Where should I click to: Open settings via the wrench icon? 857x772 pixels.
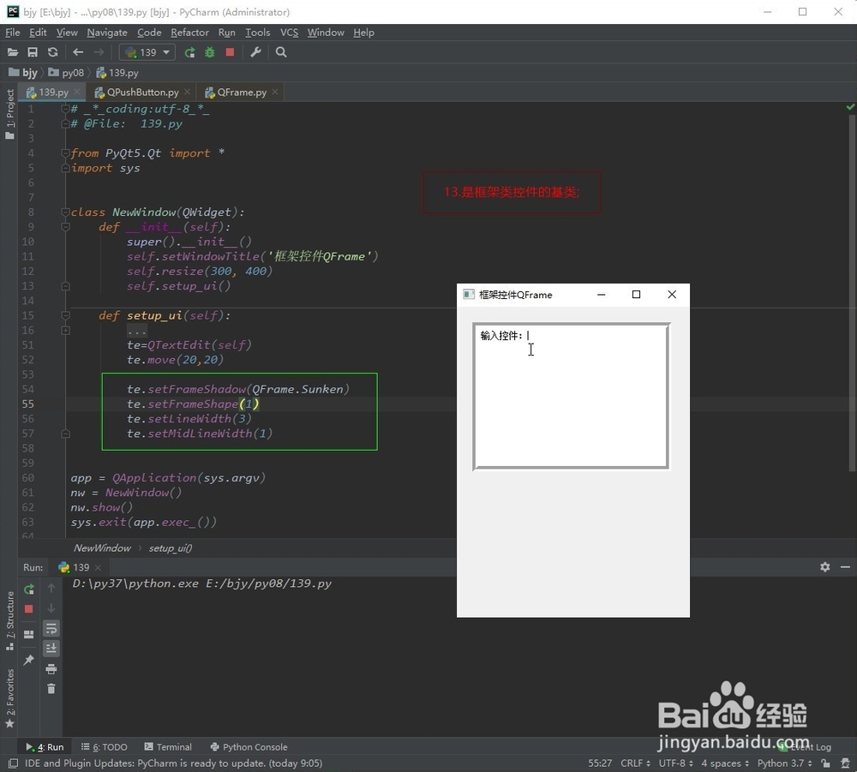click(x=255, y=52)
